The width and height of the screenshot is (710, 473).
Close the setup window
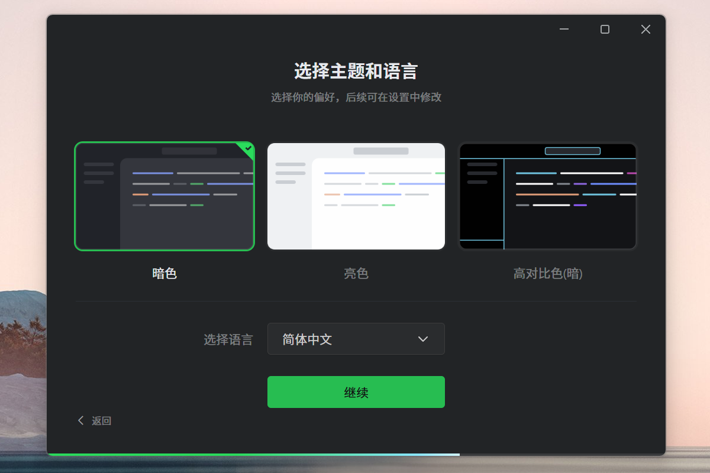(646, 30)
